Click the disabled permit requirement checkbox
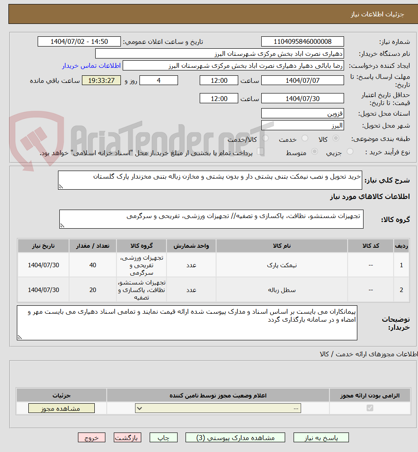Screen dimensions: 418x452 (x=370, y=408)
